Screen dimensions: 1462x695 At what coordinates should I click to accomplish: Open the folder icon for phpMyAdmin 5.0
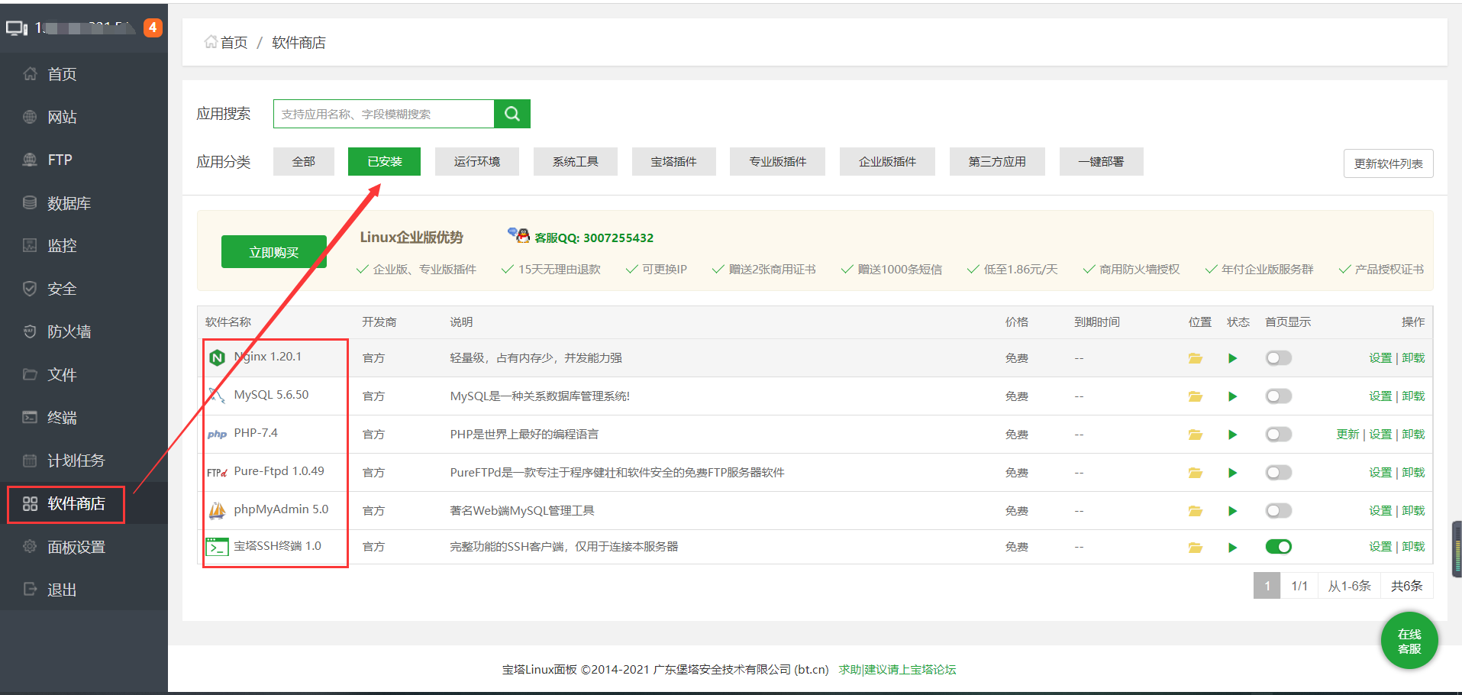pyautogui.click(x=1195, y=511)
